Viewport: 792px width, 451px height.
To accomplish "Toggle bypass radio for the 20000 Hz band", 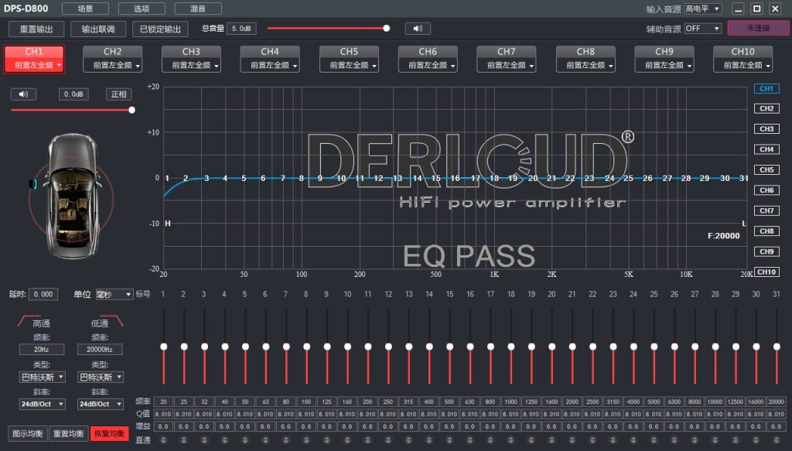I will click(777, 440).
